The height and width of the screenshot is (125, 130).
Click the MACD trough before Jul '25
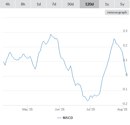point(88,101)
